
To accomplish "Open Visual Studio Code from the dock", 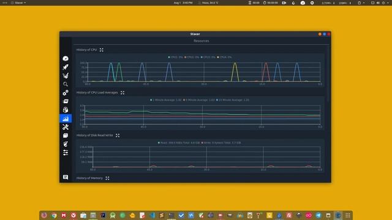I will coord(152,215).
